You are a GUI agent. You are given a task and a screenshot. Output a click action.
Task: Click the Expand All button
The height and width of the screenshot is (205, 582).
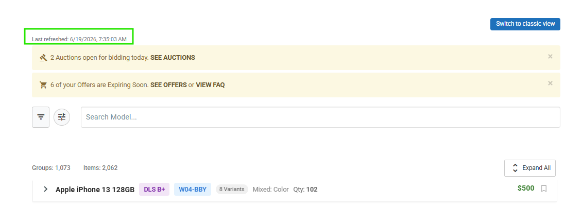pyautogui.click(x=529, y=168)
